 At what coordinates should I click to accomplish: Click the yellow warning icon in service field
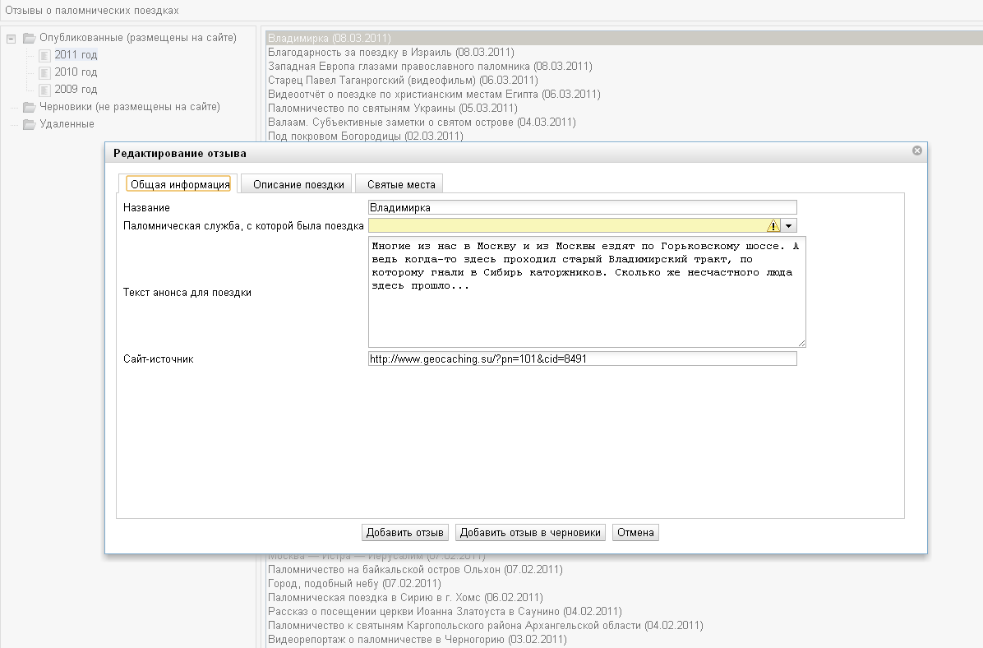coord(773,225)
